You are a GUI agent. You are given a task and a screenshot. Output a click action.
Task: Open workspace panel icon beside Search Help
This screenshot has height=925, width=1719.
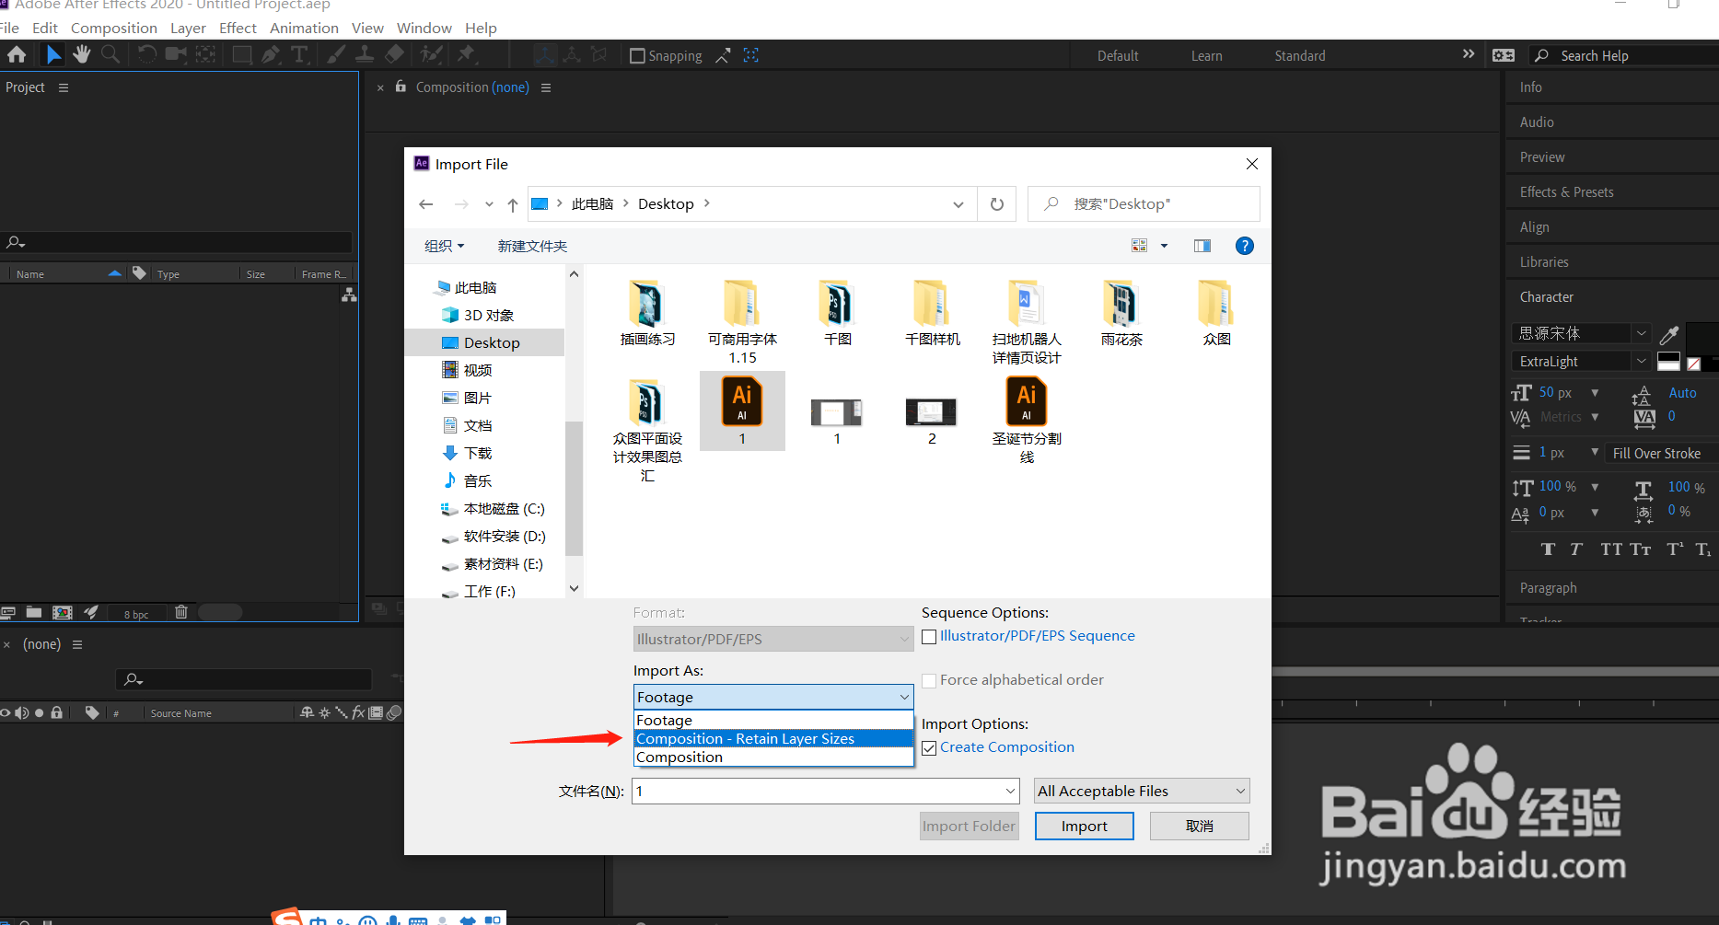1504,55
